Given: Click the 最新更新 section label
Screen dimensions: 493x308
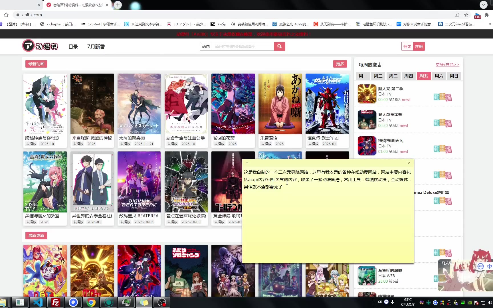Looking at the screenshot, I should point(36,236).
